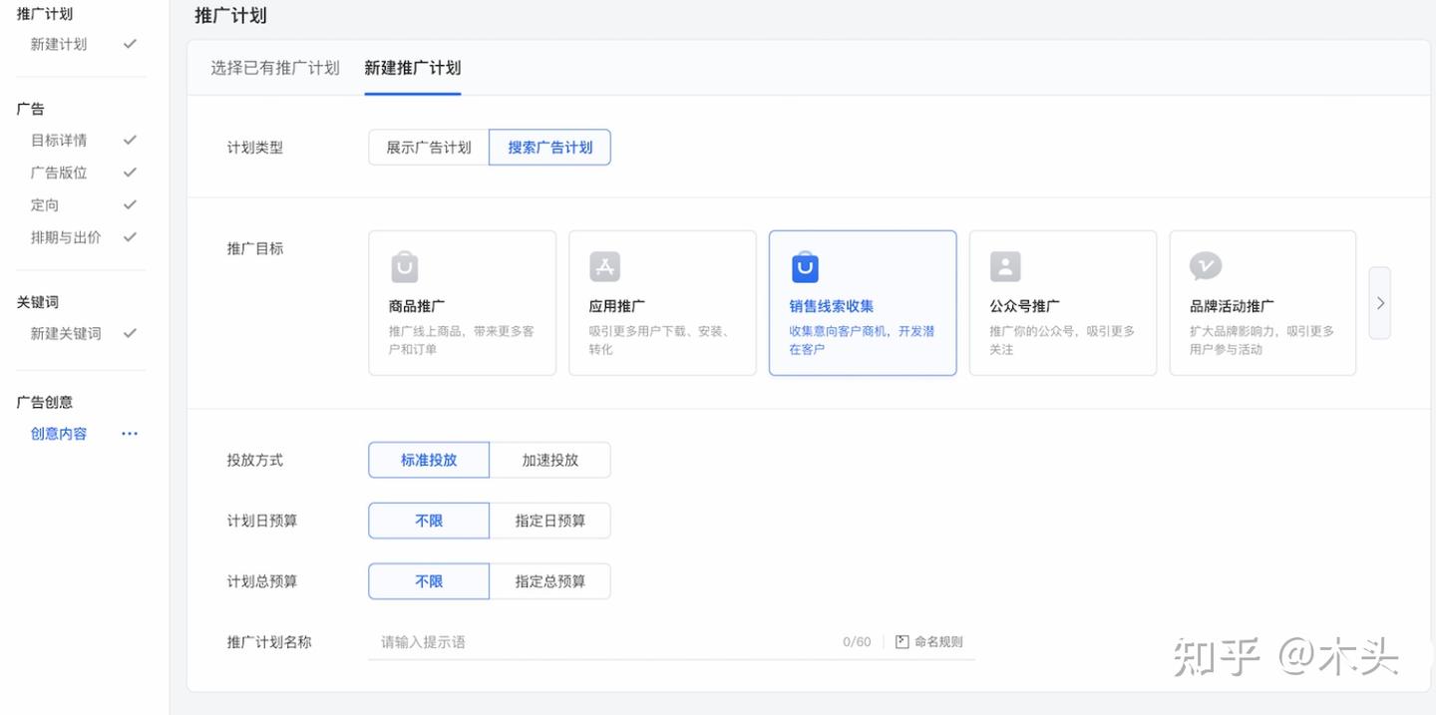The image size is (1436, 715).
Task: Click the 公众号推广 person icon
Action: pos(1005,267)
